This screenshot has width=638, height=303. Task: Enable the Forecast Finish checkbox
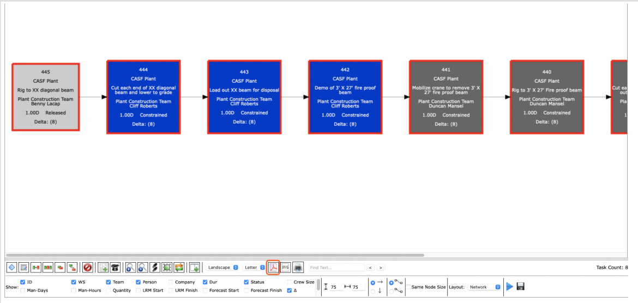246,290
